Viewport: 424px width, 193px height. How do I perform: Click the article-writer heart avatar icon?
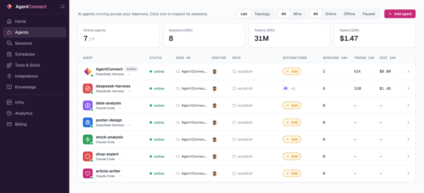click(88, 173)
